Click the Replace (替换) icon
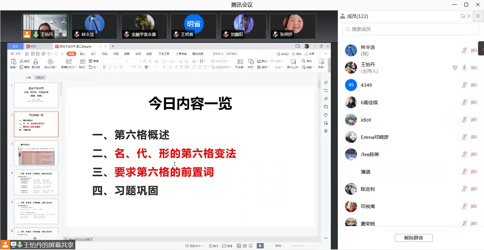This screenshot has height=250, width=484. (304, 67)
